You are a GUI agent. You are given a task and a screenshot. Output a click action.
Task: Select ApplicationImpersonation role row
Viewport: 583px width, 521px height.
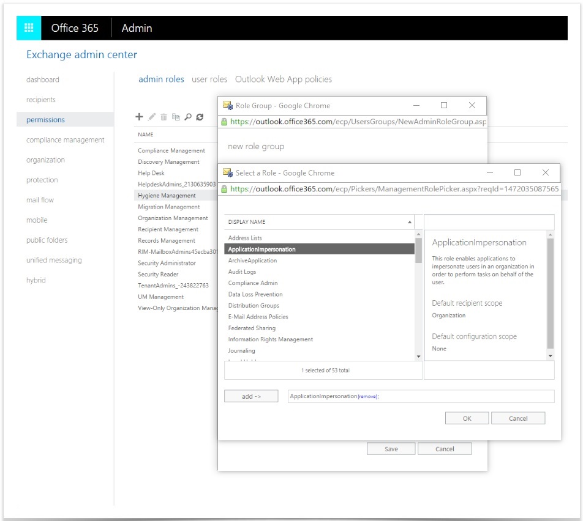(x=319, y=249)
